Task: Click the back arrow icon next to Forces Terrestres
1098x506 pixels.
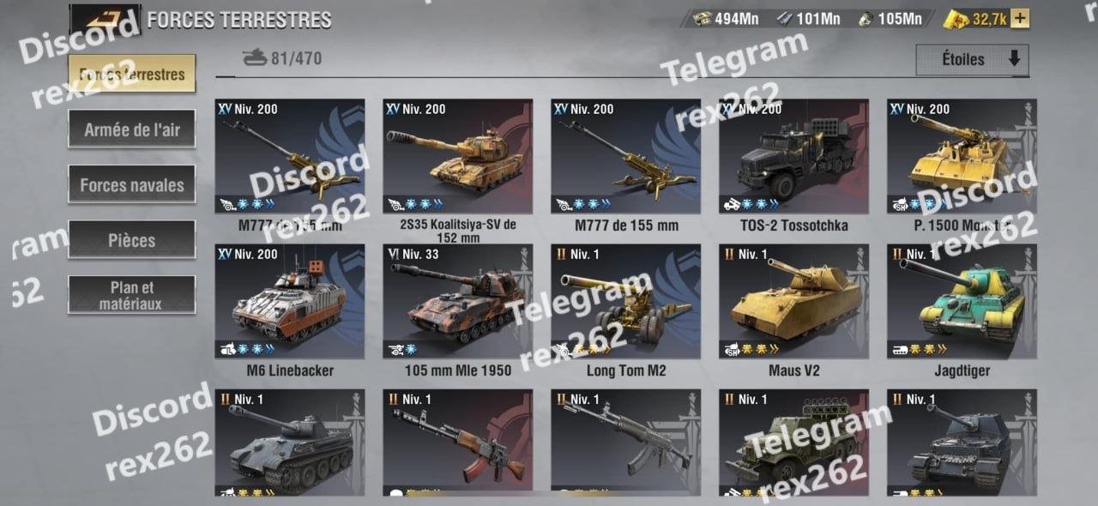Action: (x=106, y=20)
